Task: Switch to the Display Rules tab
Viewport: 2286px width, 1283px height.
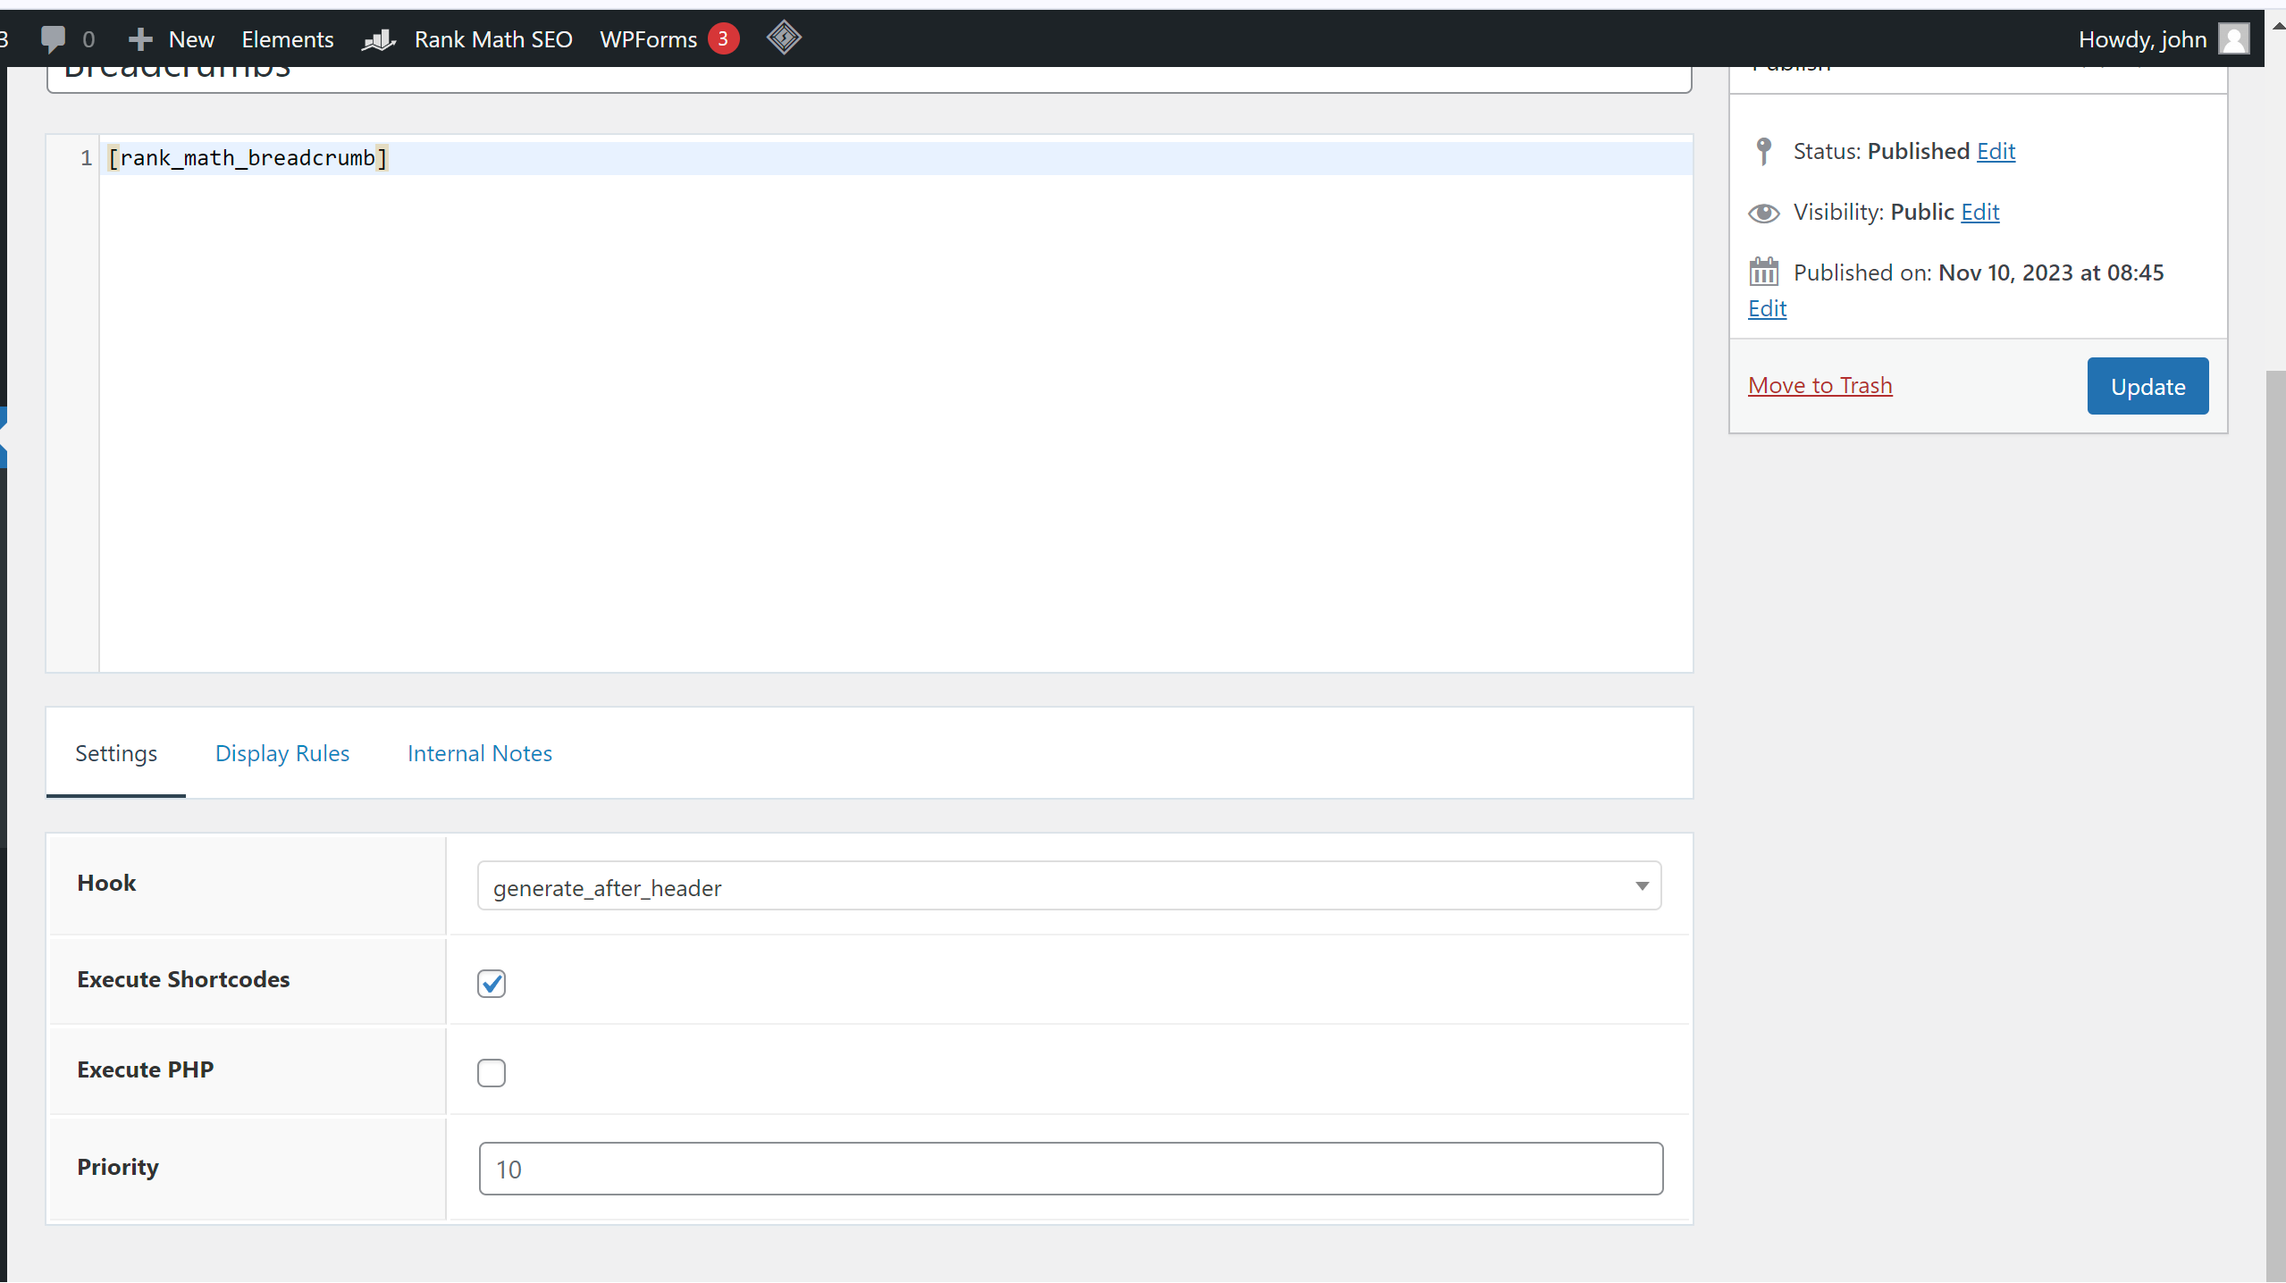Action: [x=282, y=753]
